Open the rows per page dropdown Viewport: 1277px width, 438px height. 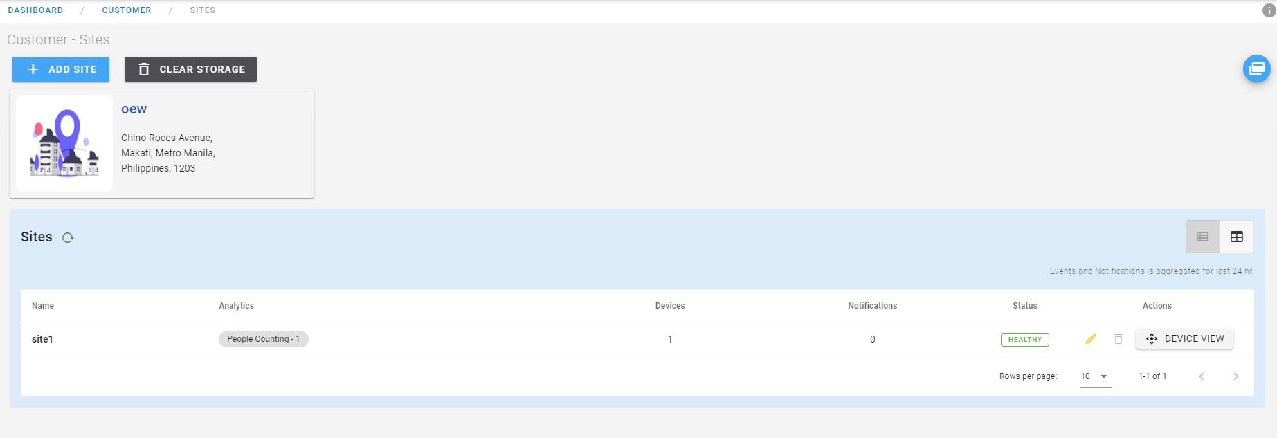pos(1095,376)
